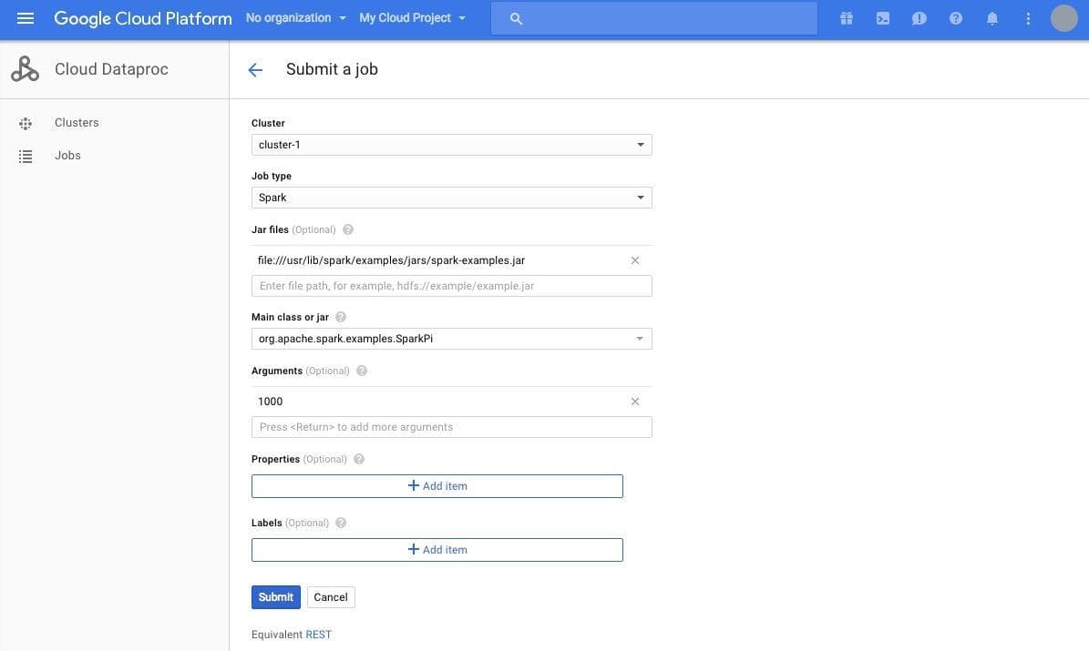This screenshot has height=651, width=1089.
Task: Click the 1000 argument value
Action: [270, 402]
